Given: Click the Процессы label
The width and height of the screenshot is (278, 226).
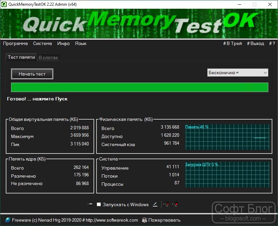Looking at the screenshot, I should (x=112, y=184).
